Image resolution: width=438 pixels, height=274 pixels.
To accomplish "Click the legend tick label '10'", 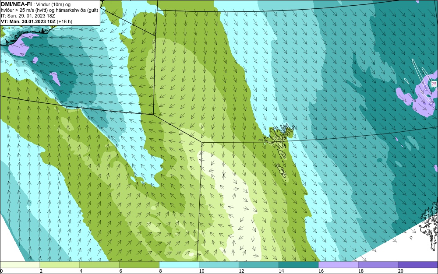I will (201, 271).
